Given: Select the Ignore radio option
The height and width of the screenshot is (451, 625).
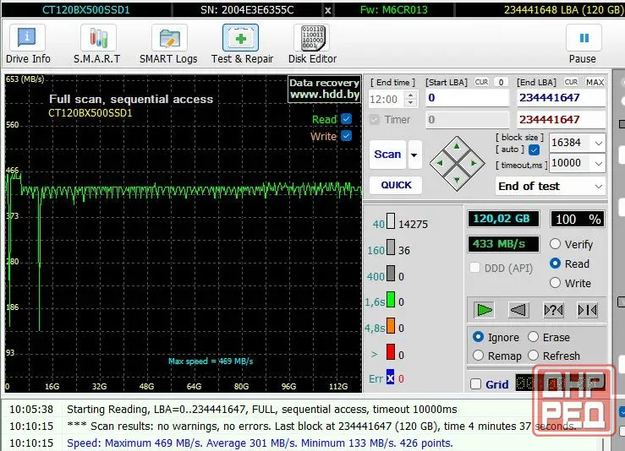Looking at the screenshot, I should [478, 337].
